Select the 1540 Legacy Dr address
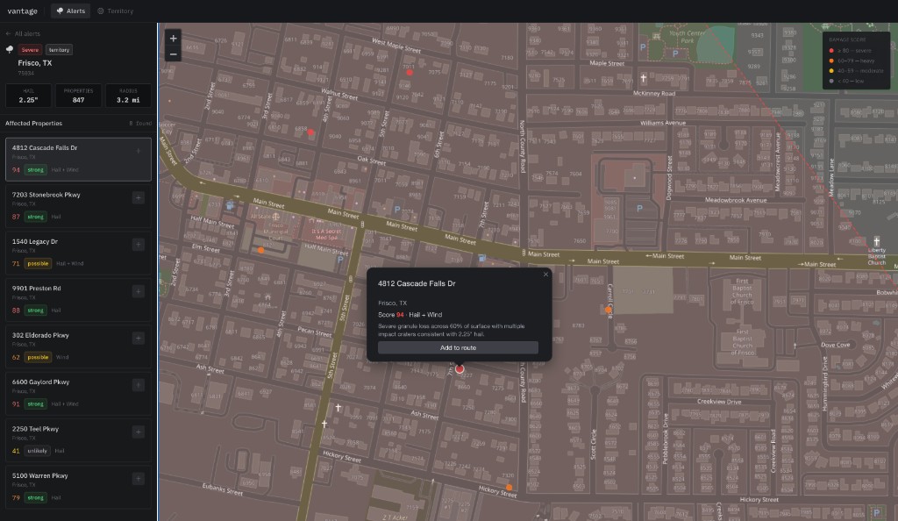This screenshot has width=898, height=521. point(35,241)
